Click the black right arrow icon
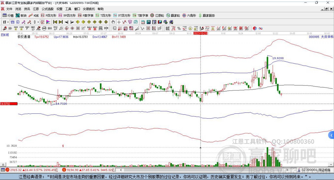This screenshot has height=180, width=334. click(72, 22)
